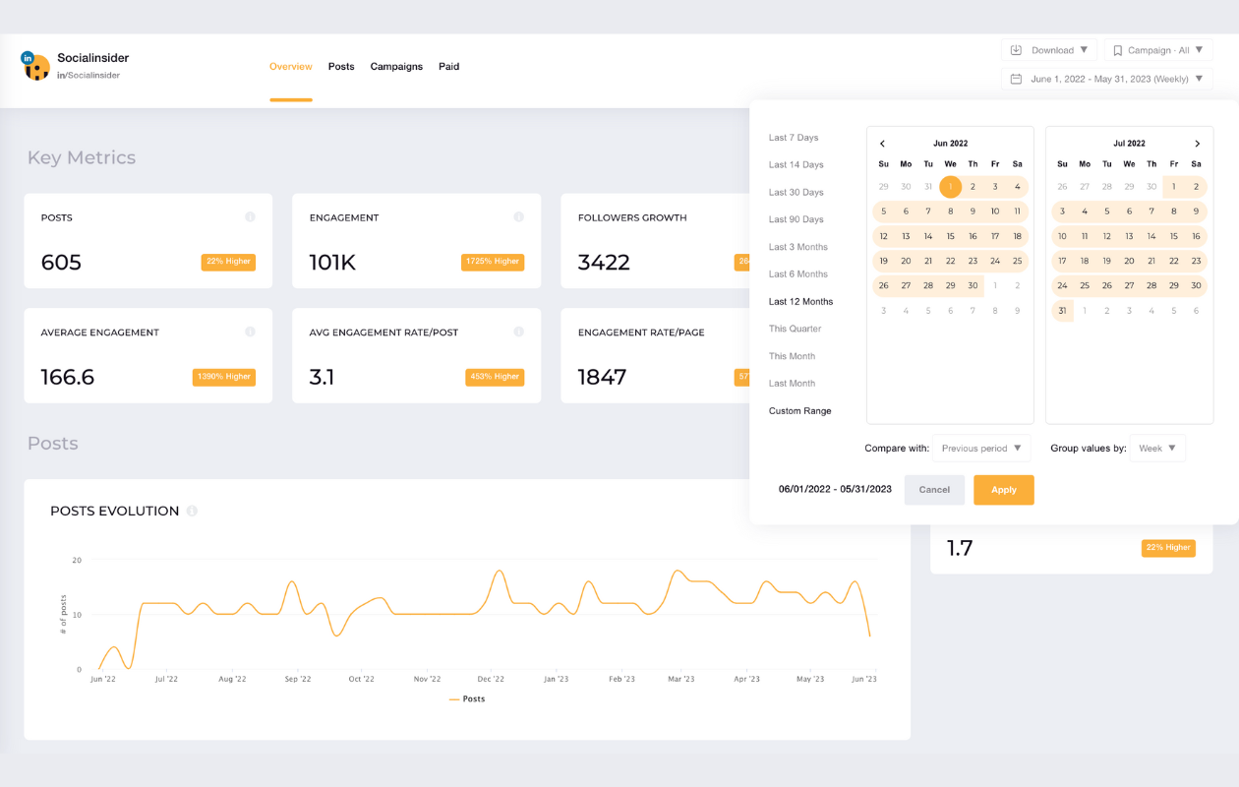Image resolution: width=1239 pixels, height=787 pixels.
Task: Switch to the Overview tab
Action: (291, 67)
